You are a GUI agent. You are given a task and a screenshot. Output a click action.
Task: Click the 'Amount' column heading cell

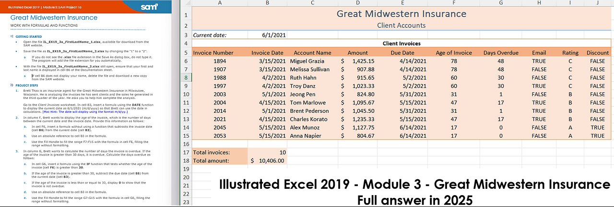[357, 53]
